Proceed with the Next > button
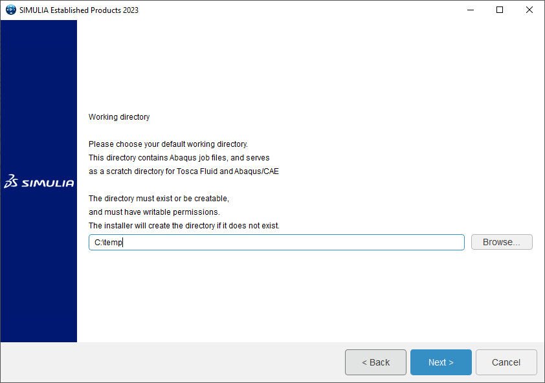The width and height of the screenshot is (545, 383). point(441,362)
